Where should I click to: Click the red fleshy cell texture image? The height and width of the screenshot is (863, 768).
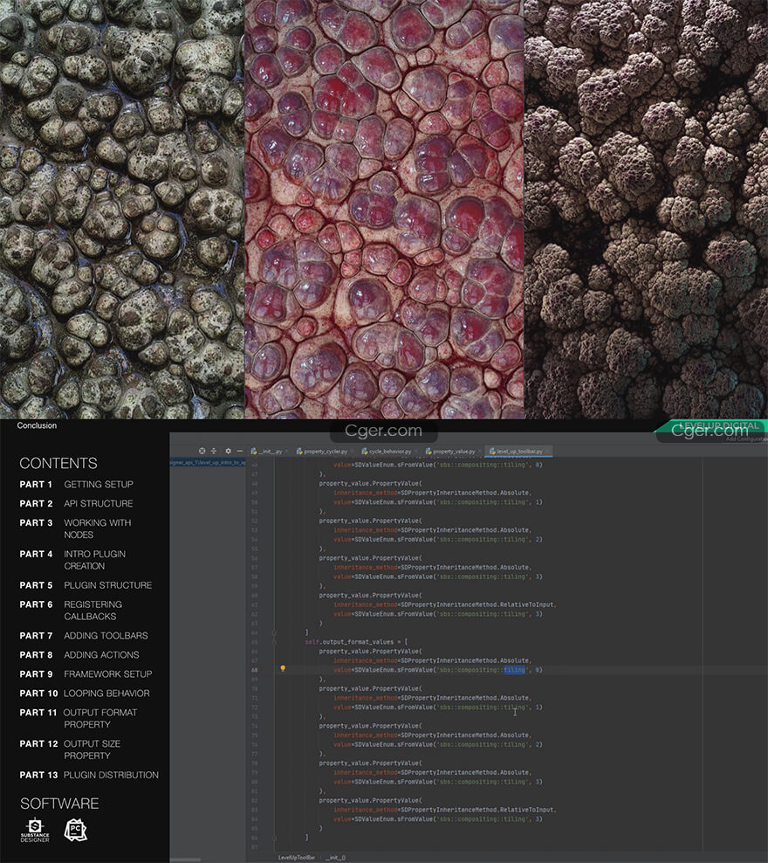[384, 209]
